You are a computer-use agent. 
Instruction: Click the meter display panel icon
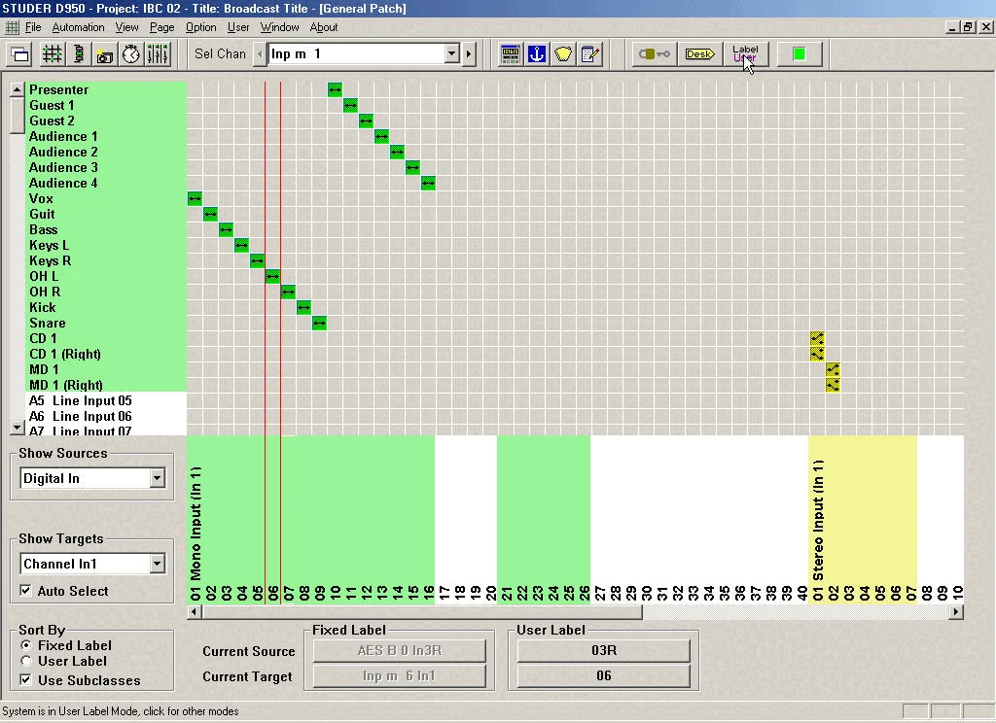click(x=510, y=54)
